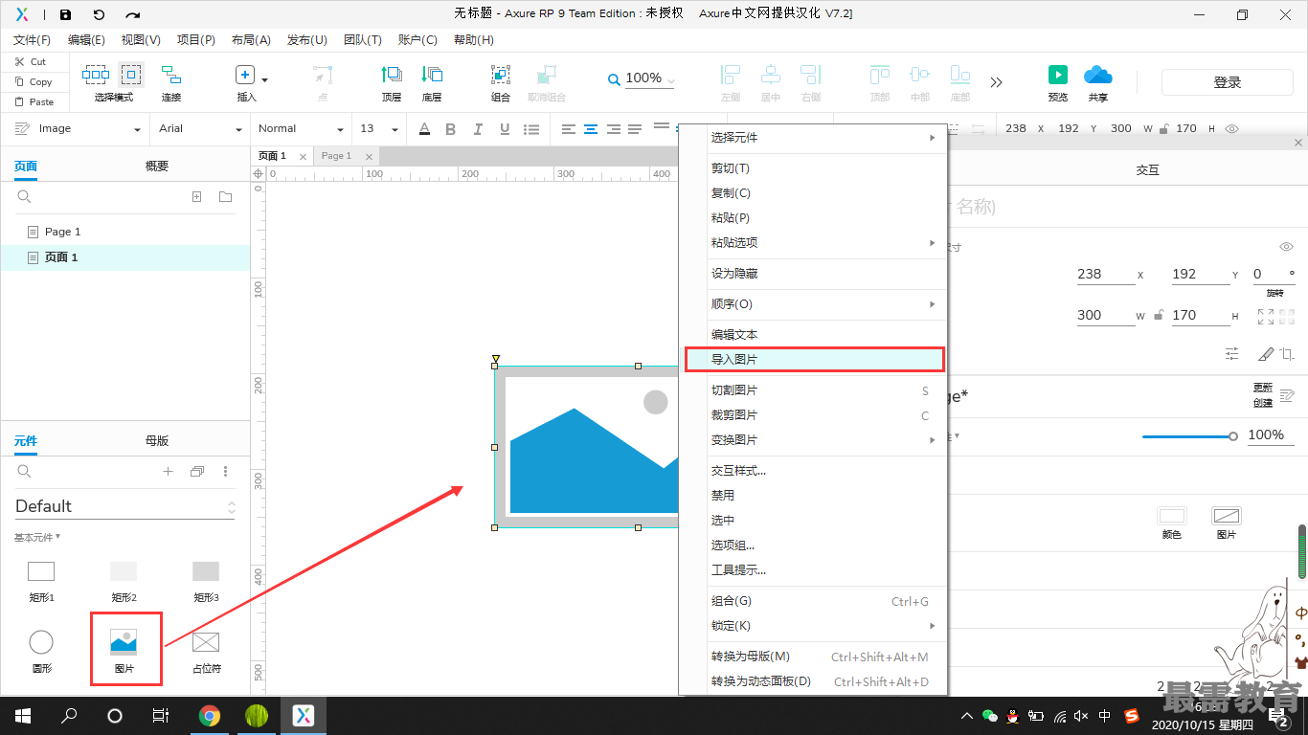Select the 矩形2 widget
Image resolution: width=1308 pixels, height=735 pixels.
point(124,582)
